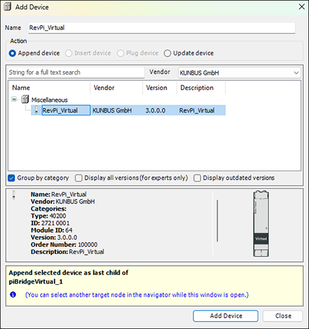Click the ID 2721 0001 text
This screenshot has width=309, height=329.
(x=50, y=223)
